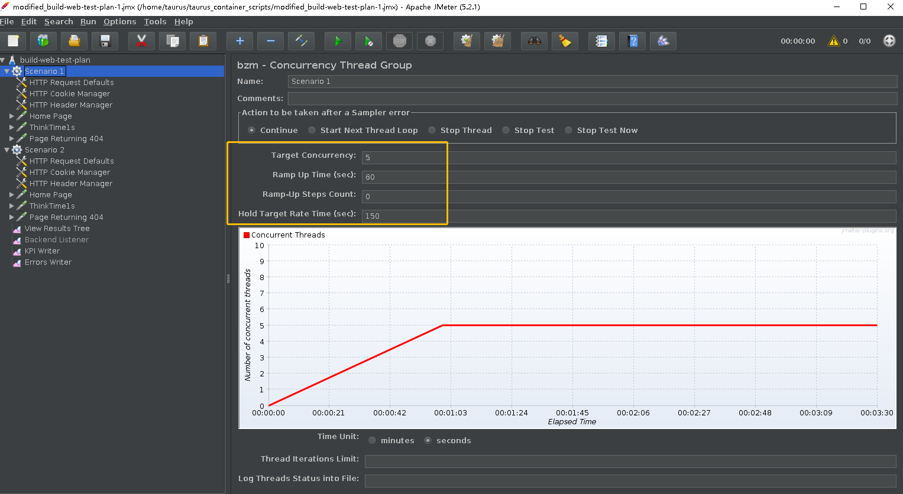
Task: Open the Function Helper list icon
Action: [x=602, y=41]
